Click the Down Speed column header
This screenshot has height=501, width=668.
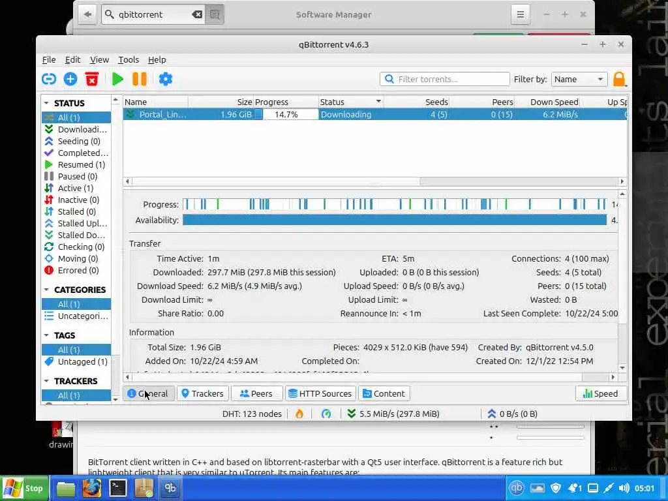(547, 102)
